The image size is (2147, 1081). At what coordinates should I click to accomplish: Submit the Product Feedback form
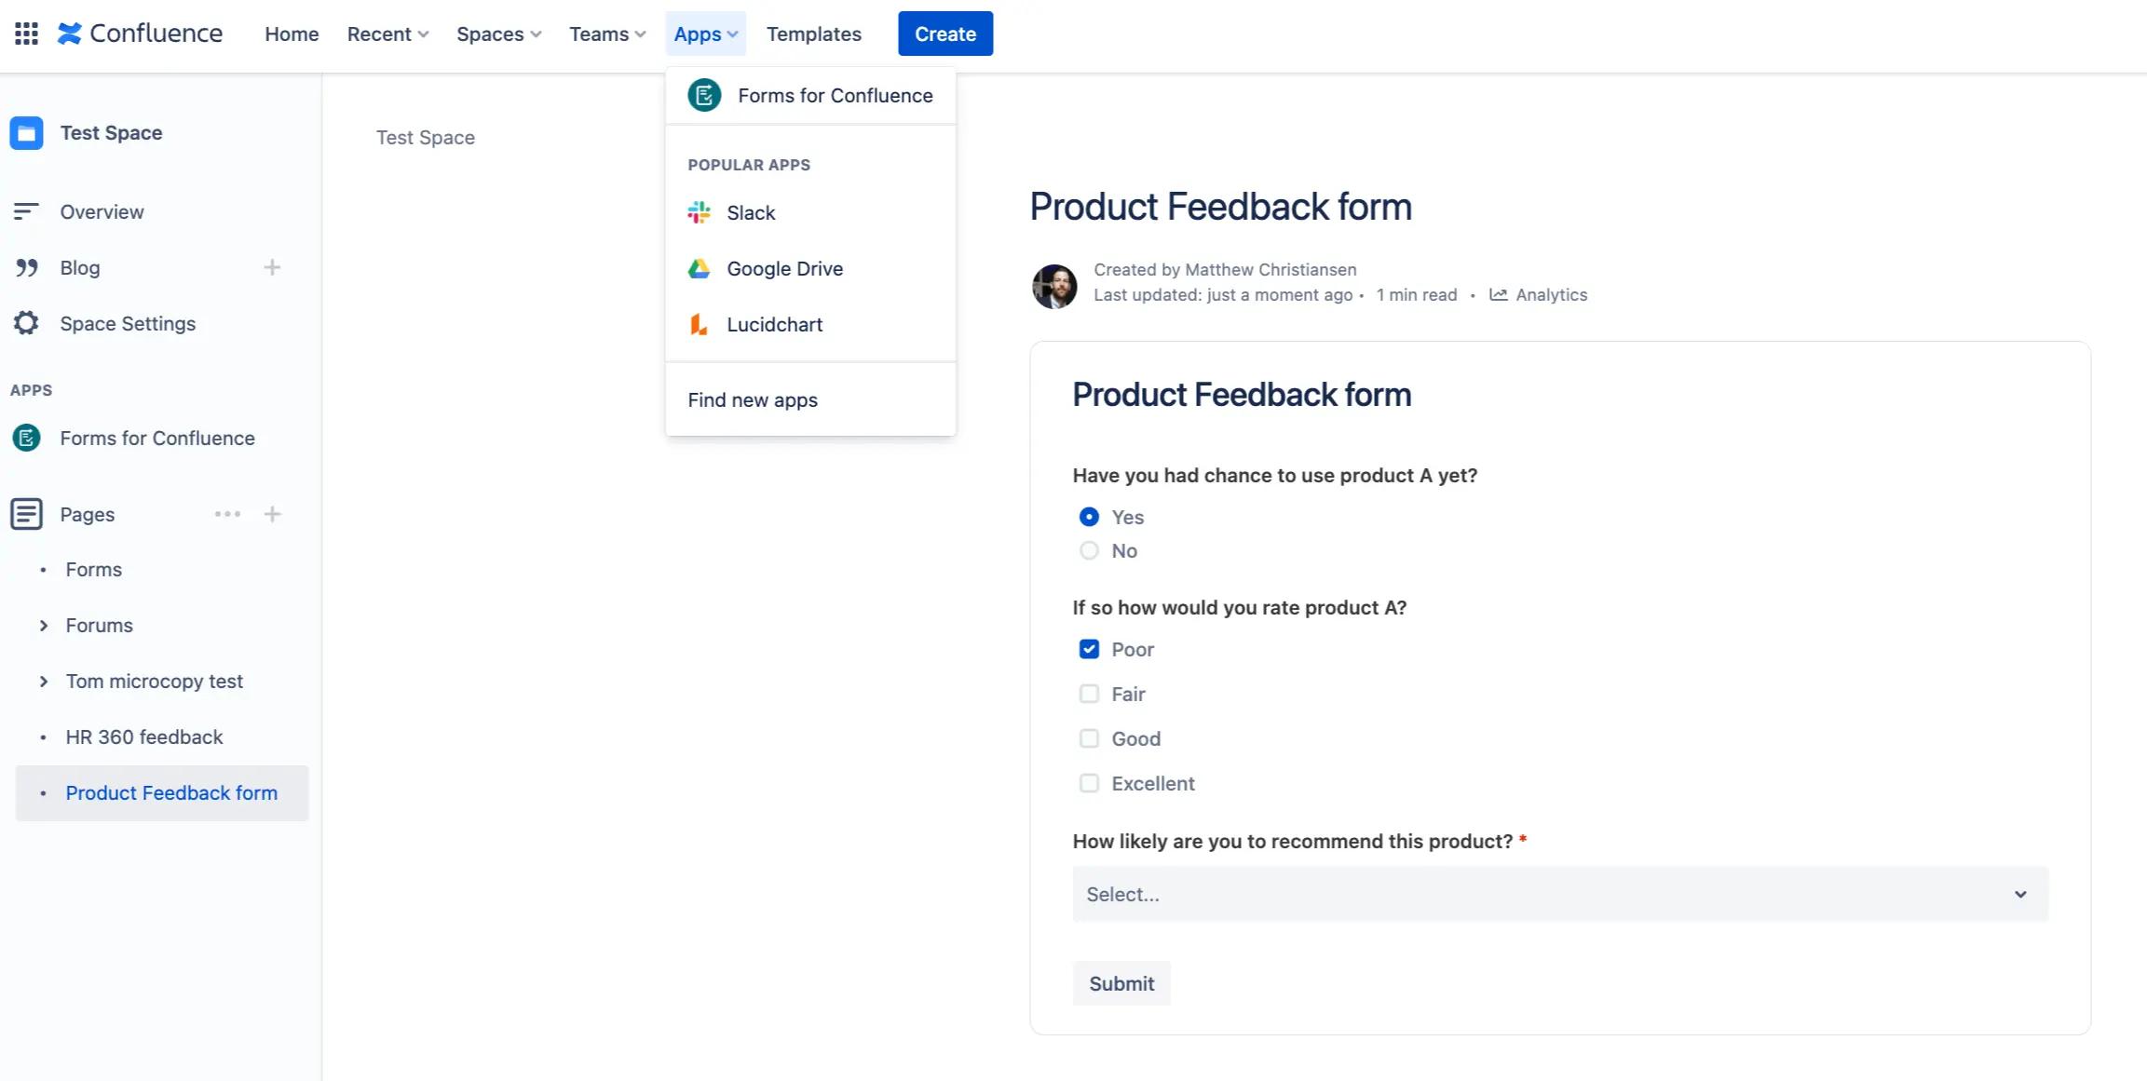(1121, 983)
